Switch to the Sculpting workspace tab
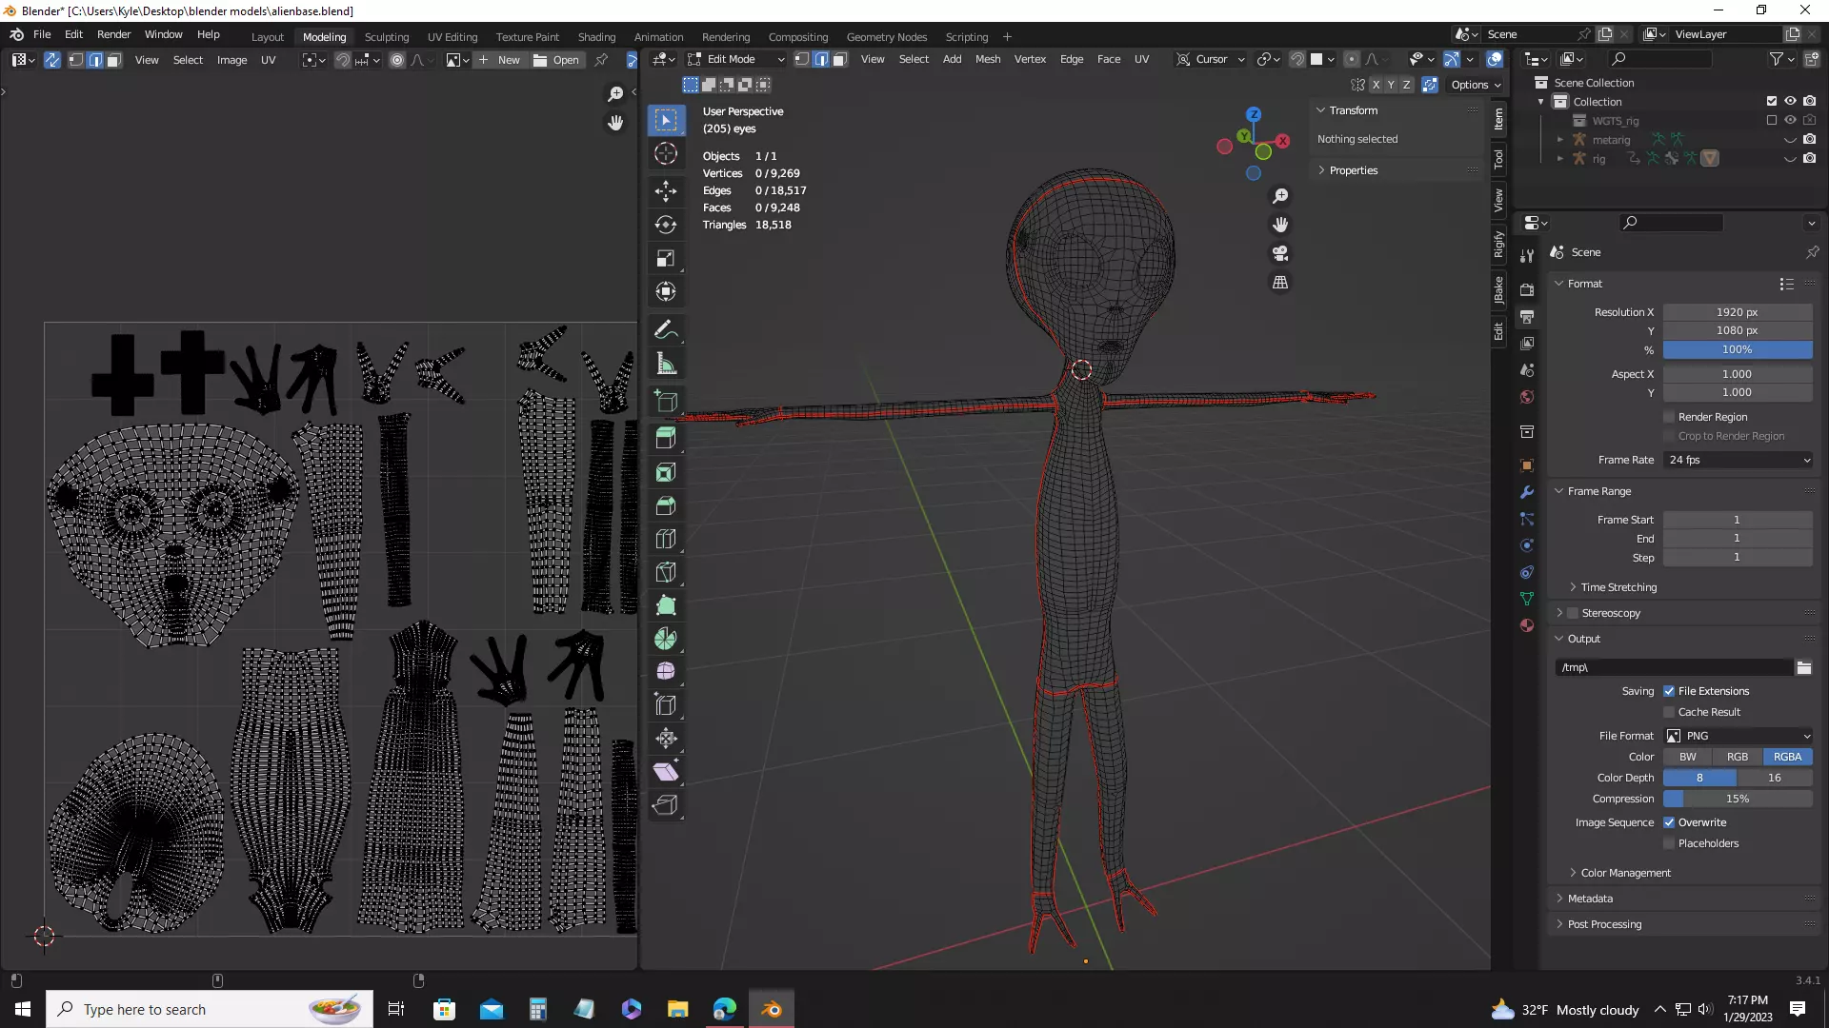Screen dimensions: 1829x1028 click(386, 37)
